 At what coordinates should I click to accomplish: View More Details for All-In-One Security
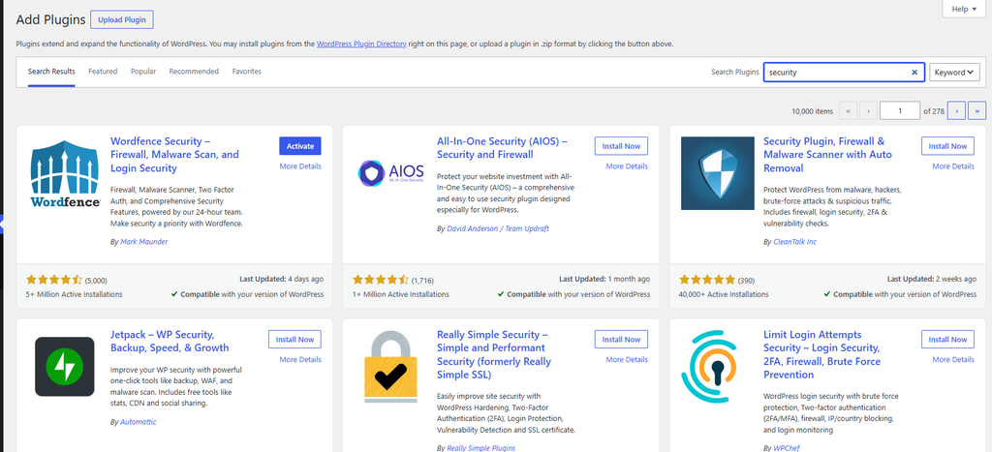pos(627,166)
